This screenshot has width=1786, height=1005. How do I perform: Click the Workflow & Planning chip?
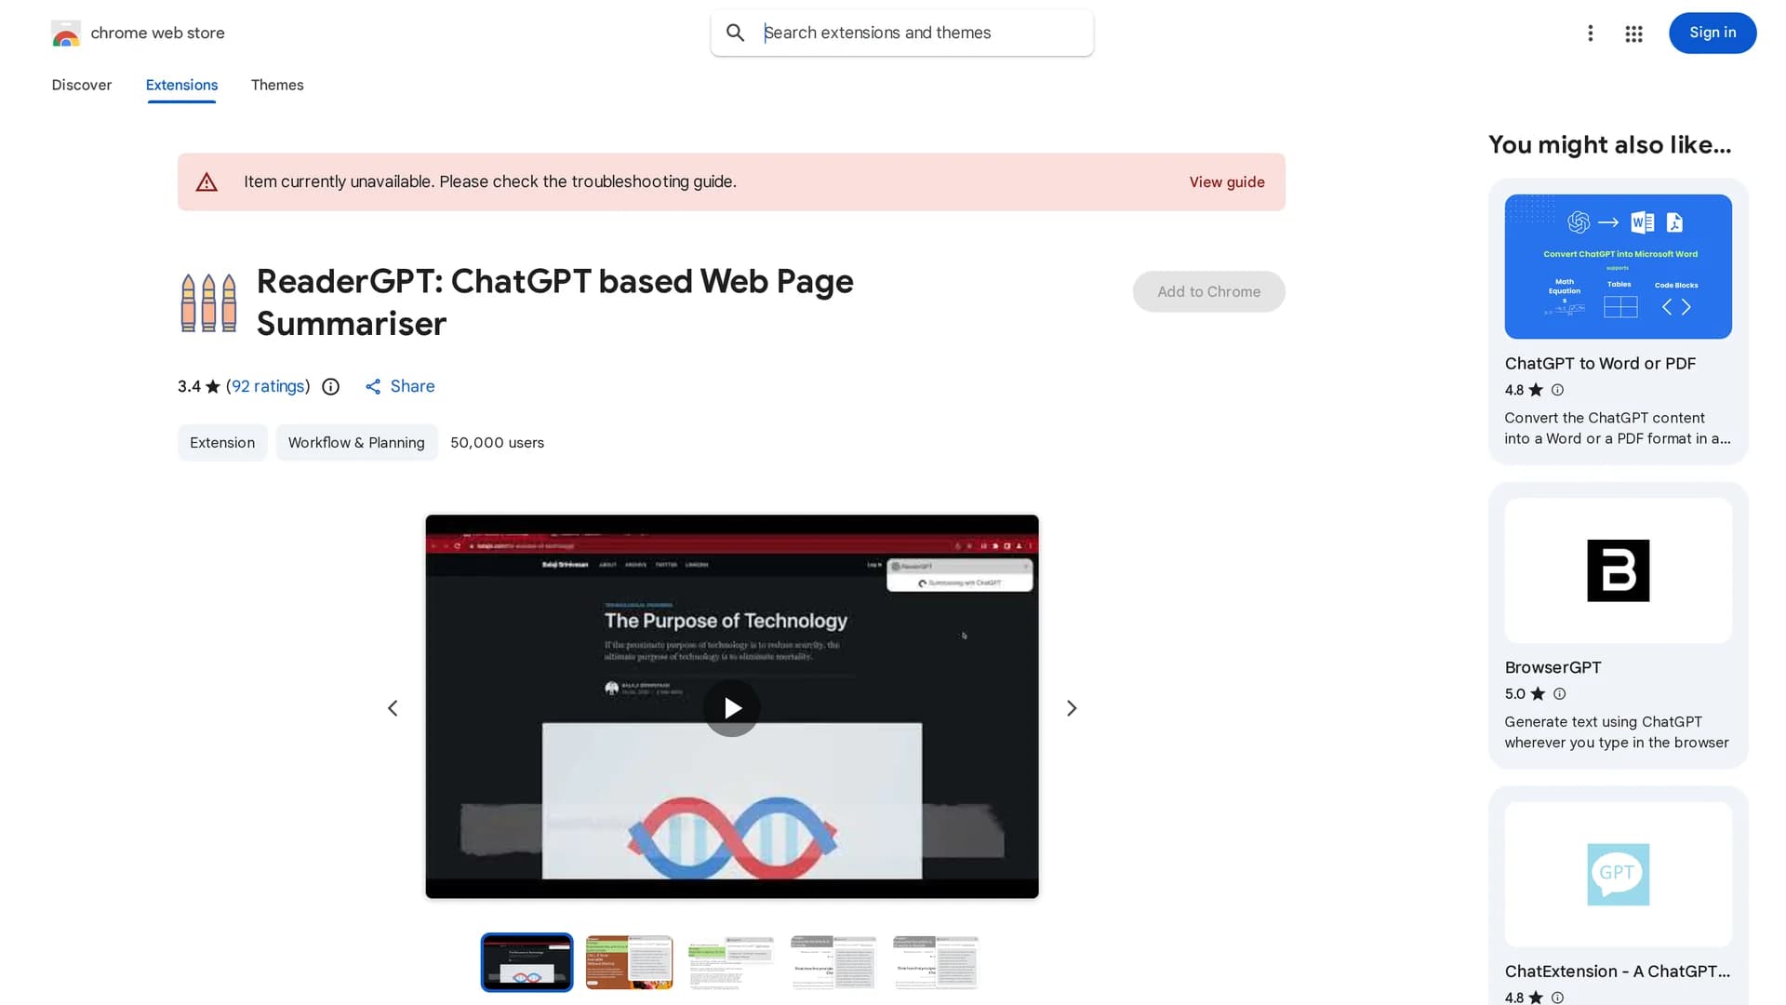click(356, 443)
